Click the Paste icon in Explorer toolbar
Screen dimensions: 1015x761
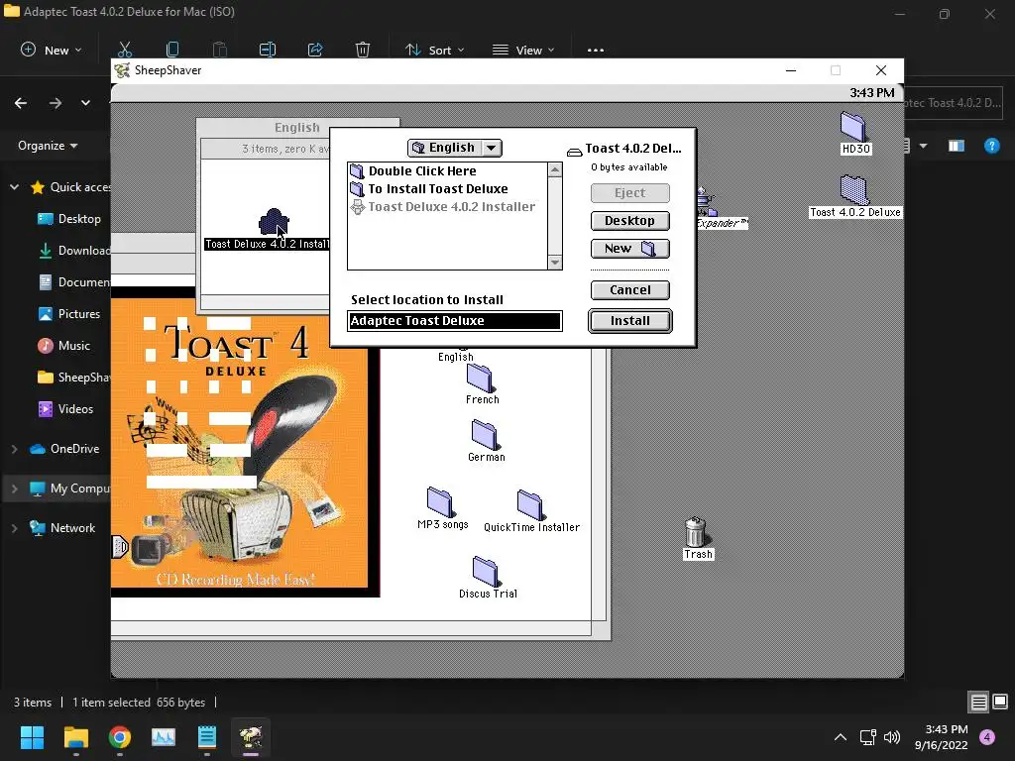point(220,50)
